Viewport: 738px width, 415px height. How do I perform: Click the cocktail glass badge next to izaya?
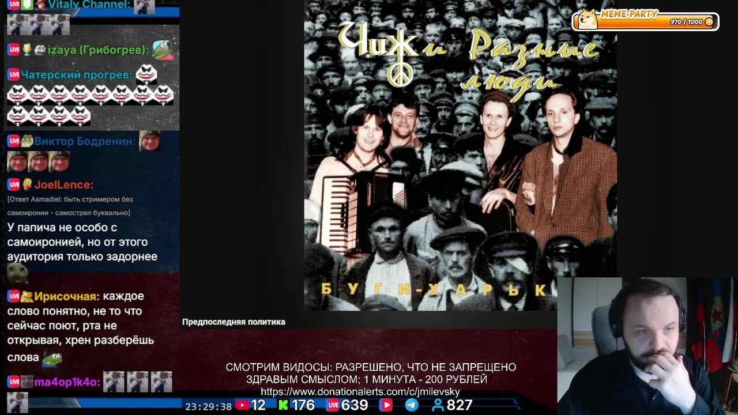pos(27,50)
